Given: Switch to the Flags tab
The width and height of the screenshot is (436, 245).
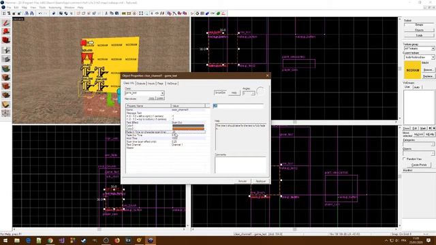Looking at the screenshot, I should [161, 83].
